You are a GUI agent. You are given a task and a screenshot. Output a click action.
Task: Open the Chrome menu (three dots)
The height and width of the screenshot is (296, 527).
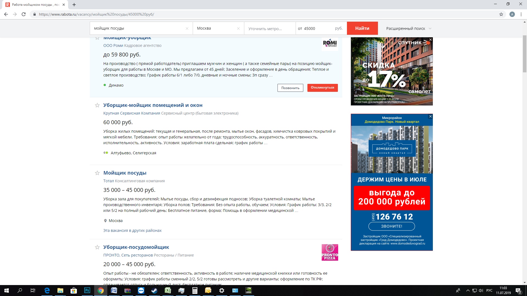pyautogui.click(x=521, y=14)
